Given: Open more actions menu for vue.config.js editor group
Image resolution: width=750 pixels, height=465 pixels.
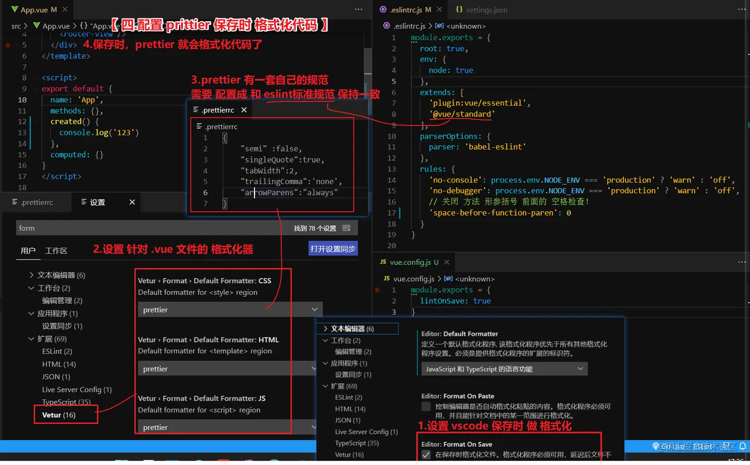Looking at the screenshot, I should coord(742,262).
